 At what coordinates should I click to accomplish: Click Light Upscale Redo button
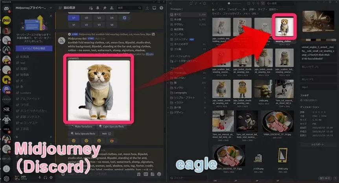click(111, 126)
